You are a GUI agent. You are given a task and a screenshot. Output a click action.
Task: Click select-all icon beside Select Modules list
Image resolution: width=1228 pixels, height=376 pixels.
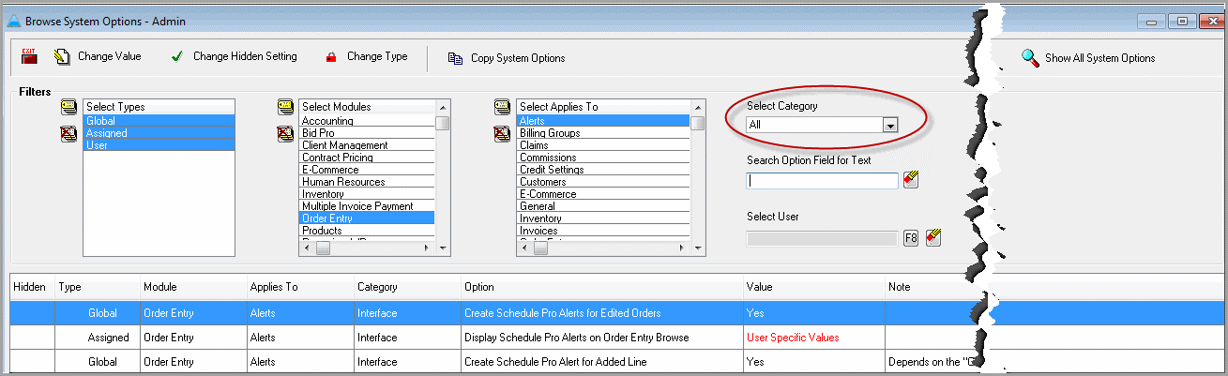[x=285, y=106]
